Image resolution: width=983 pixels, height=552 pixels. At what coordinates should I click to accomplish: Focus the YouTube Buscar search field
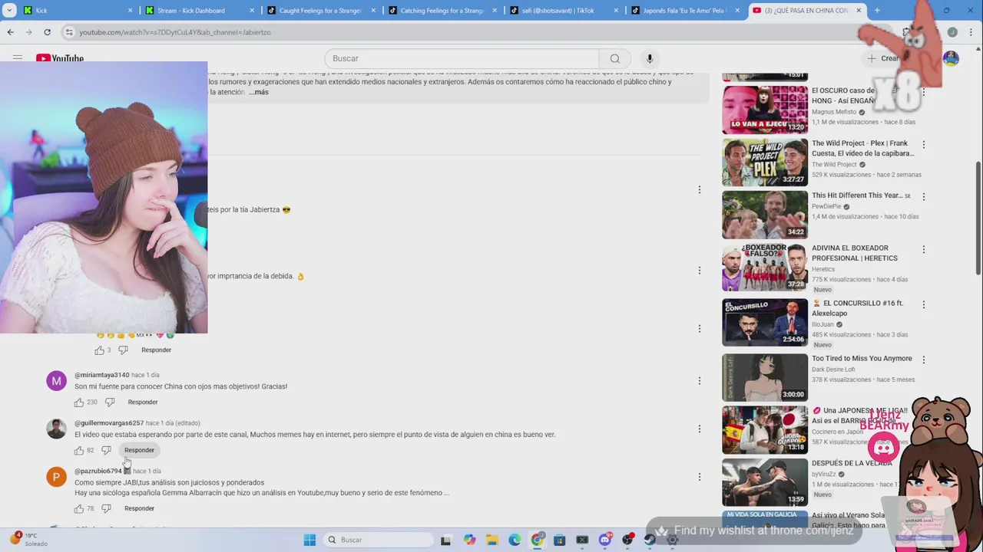462,58
